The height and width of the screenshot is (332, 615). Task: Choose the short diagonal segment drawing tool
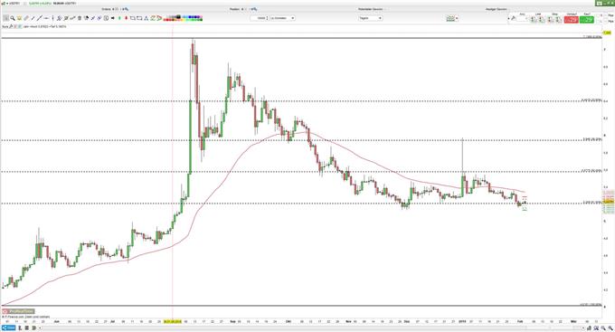tap(33, 18)
